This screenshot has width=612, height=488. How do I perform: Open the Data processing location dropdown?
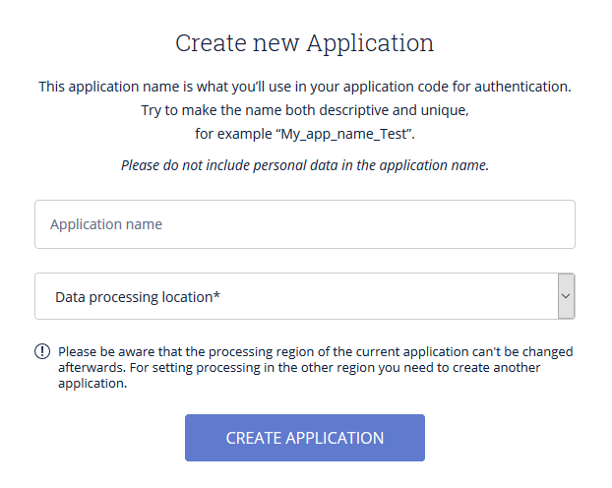pos(295,296)
